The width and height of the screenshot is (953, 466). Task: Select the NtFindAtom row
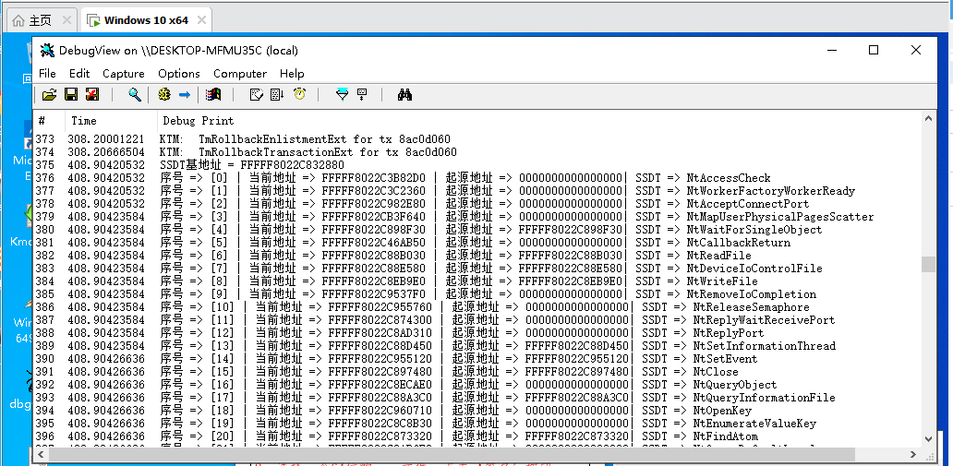477,436
